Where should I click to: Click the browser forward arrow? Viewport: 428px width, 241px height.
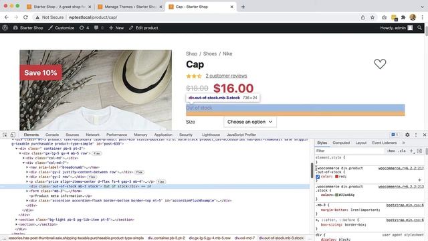(x=16, y=17)
